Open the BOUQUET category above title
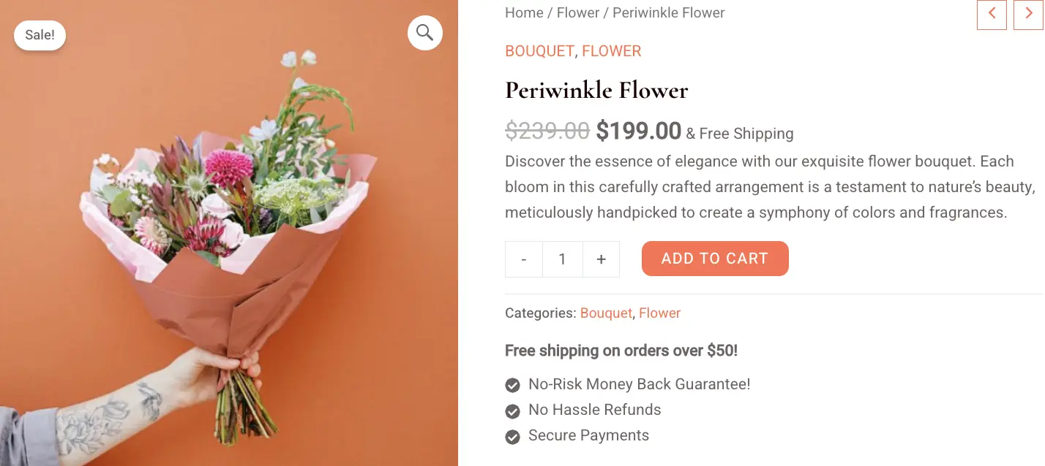The image size is (1045, 466). pyautogui.click(x=539, y=51)
